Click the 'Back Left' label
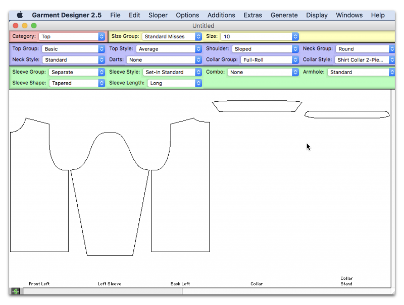Viewport: 404px width, 305px height. pos(180,284)
